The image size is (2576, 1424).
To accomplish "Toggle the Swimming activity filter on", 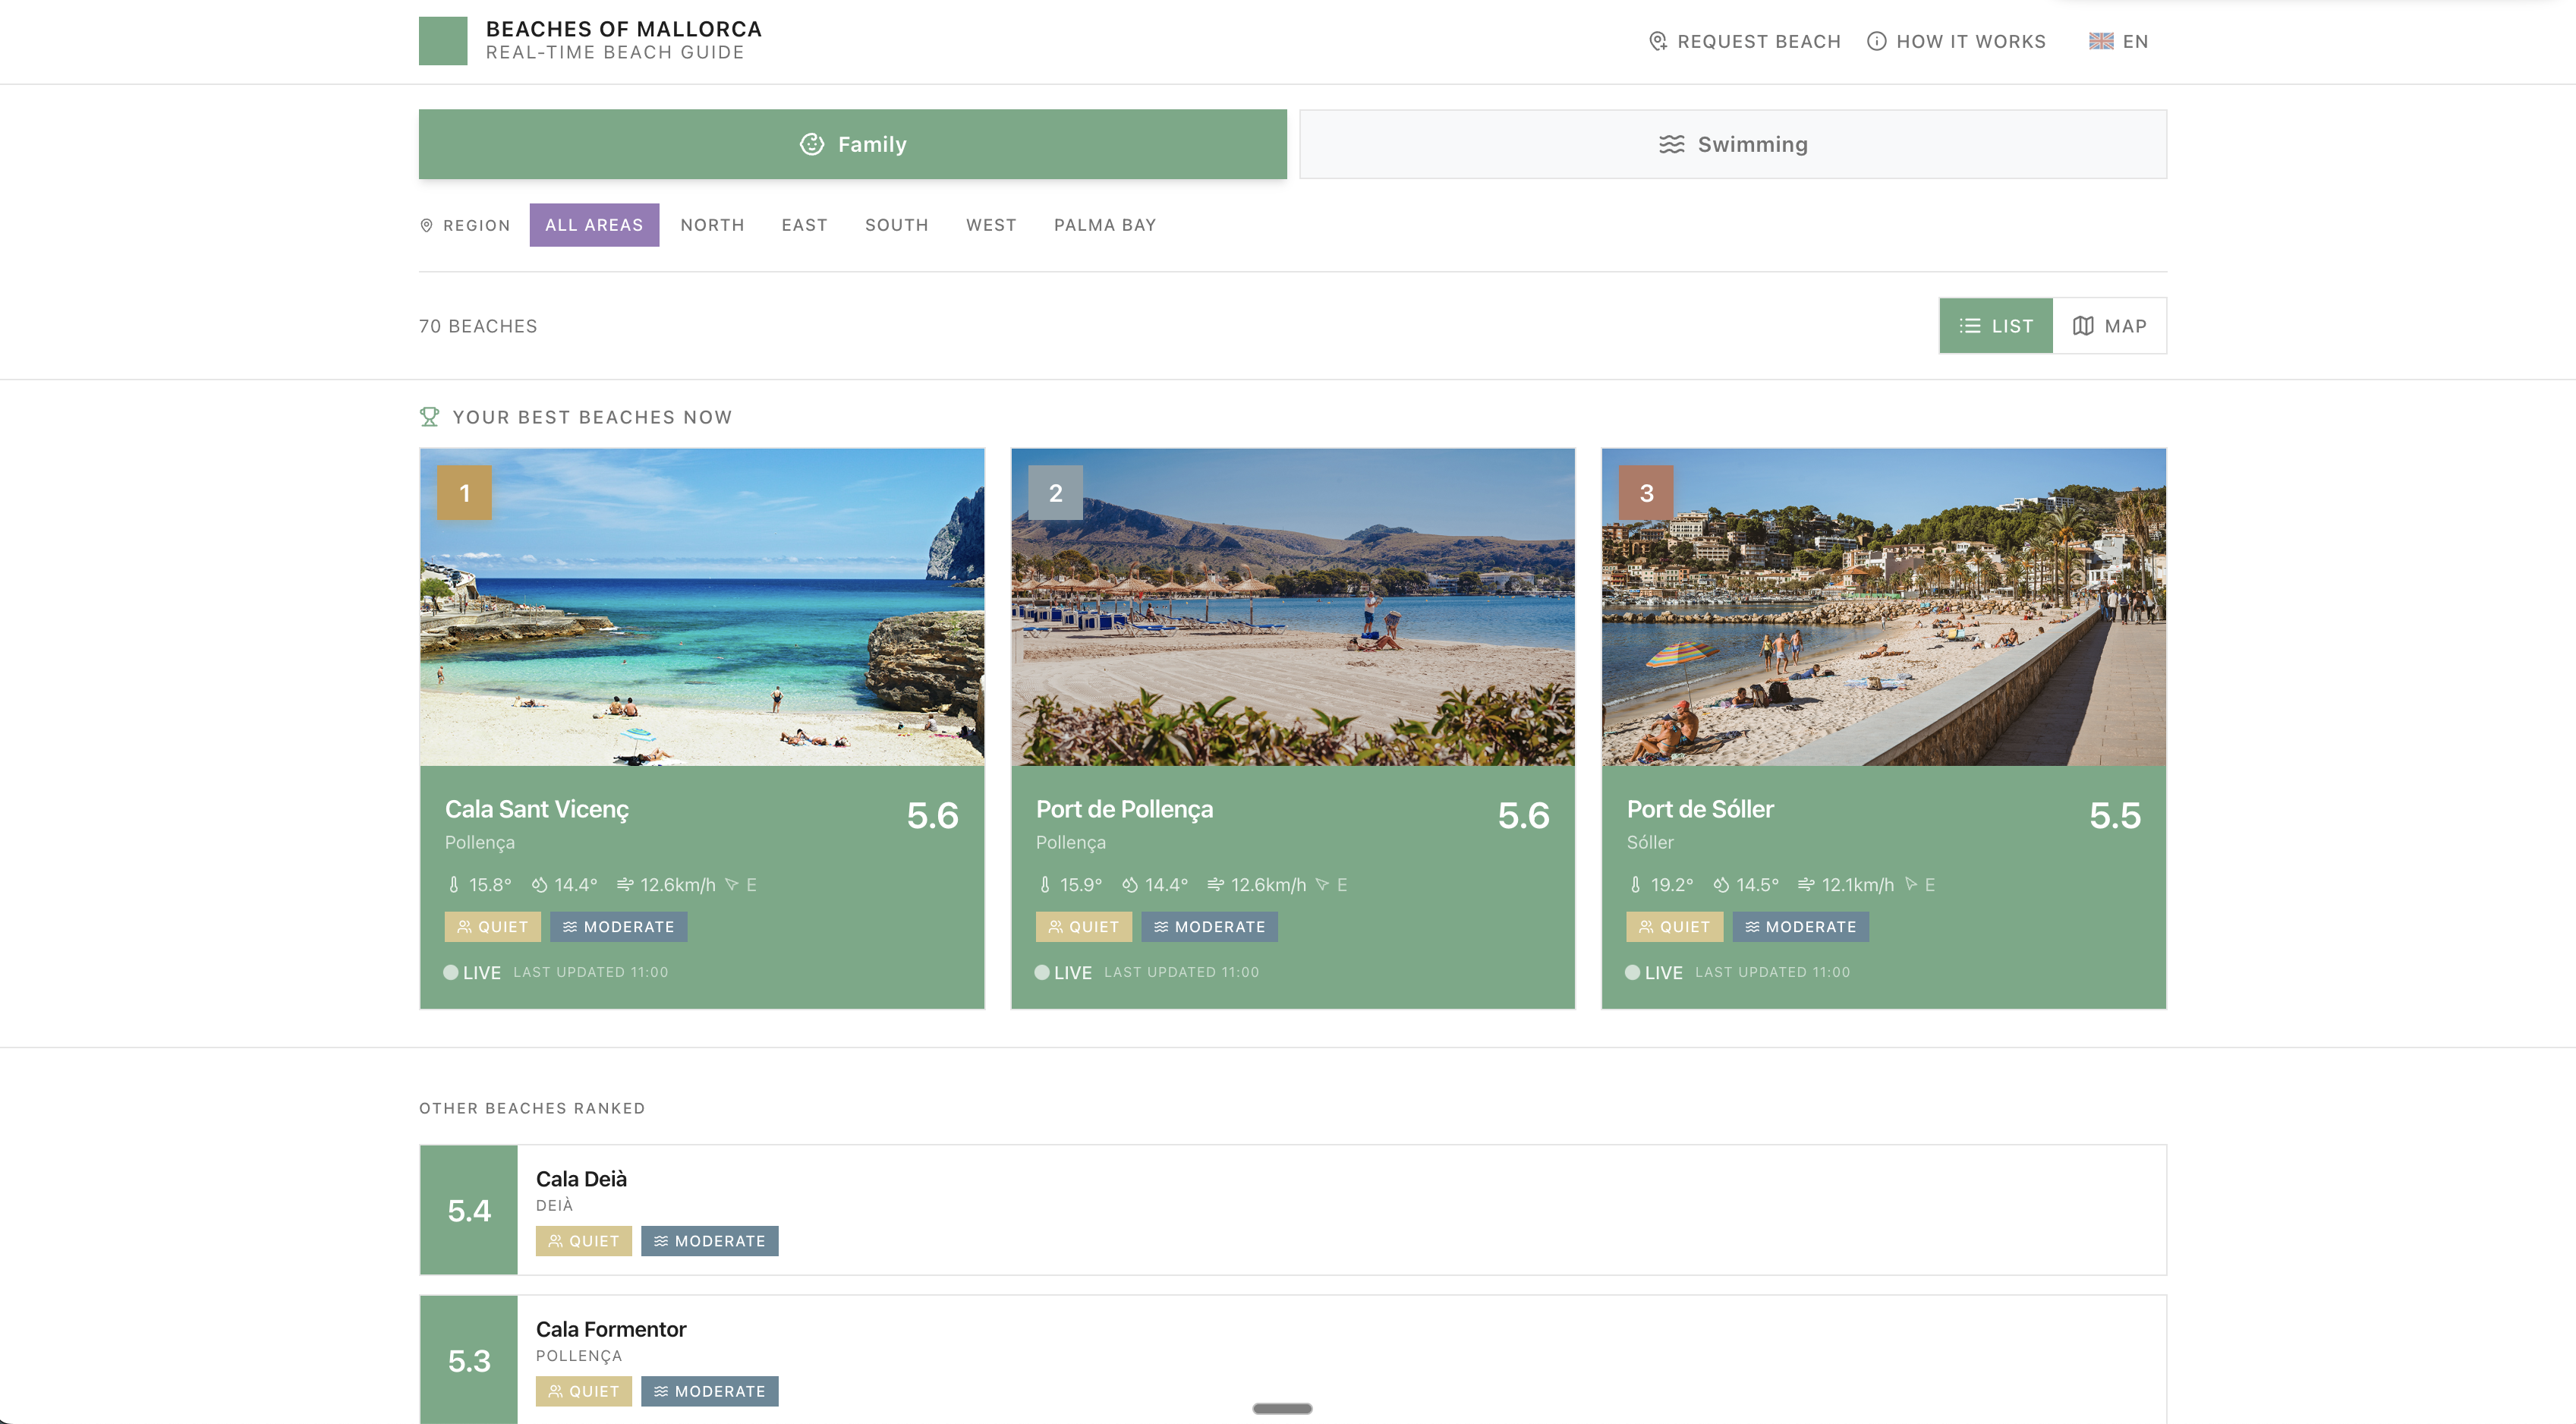I will [x=1733, y=143].
